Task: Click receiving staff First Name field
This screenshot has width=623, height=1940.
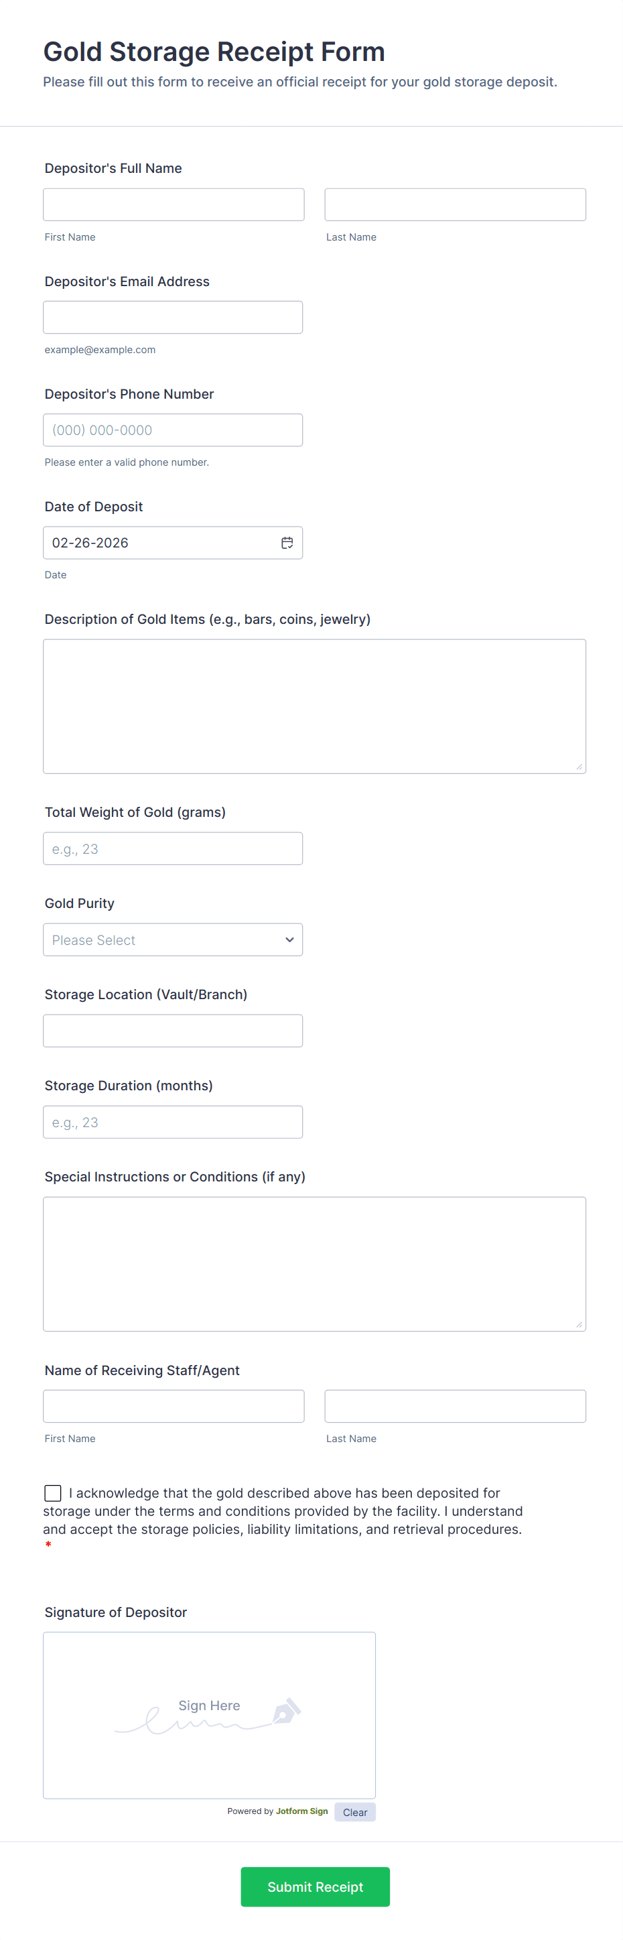Action: (173, 1406)
